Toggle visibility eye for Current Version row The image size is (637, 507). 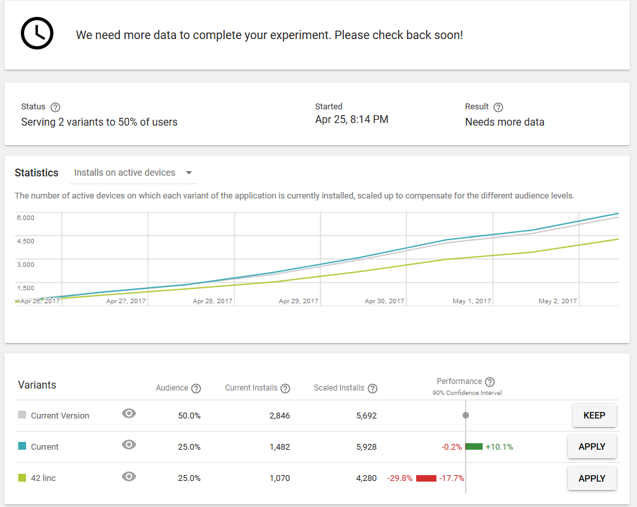(129, 413)
